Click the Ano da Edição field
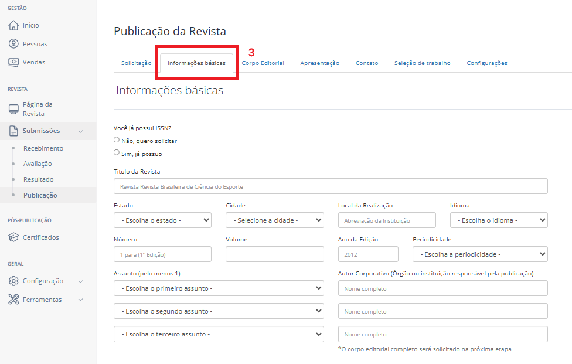This screenshot has height=364, width=572. (x=368, y=254)
